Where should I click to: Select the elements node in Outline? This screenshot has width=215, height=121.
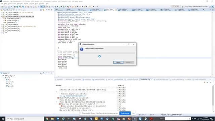click(x=11, y=82)
